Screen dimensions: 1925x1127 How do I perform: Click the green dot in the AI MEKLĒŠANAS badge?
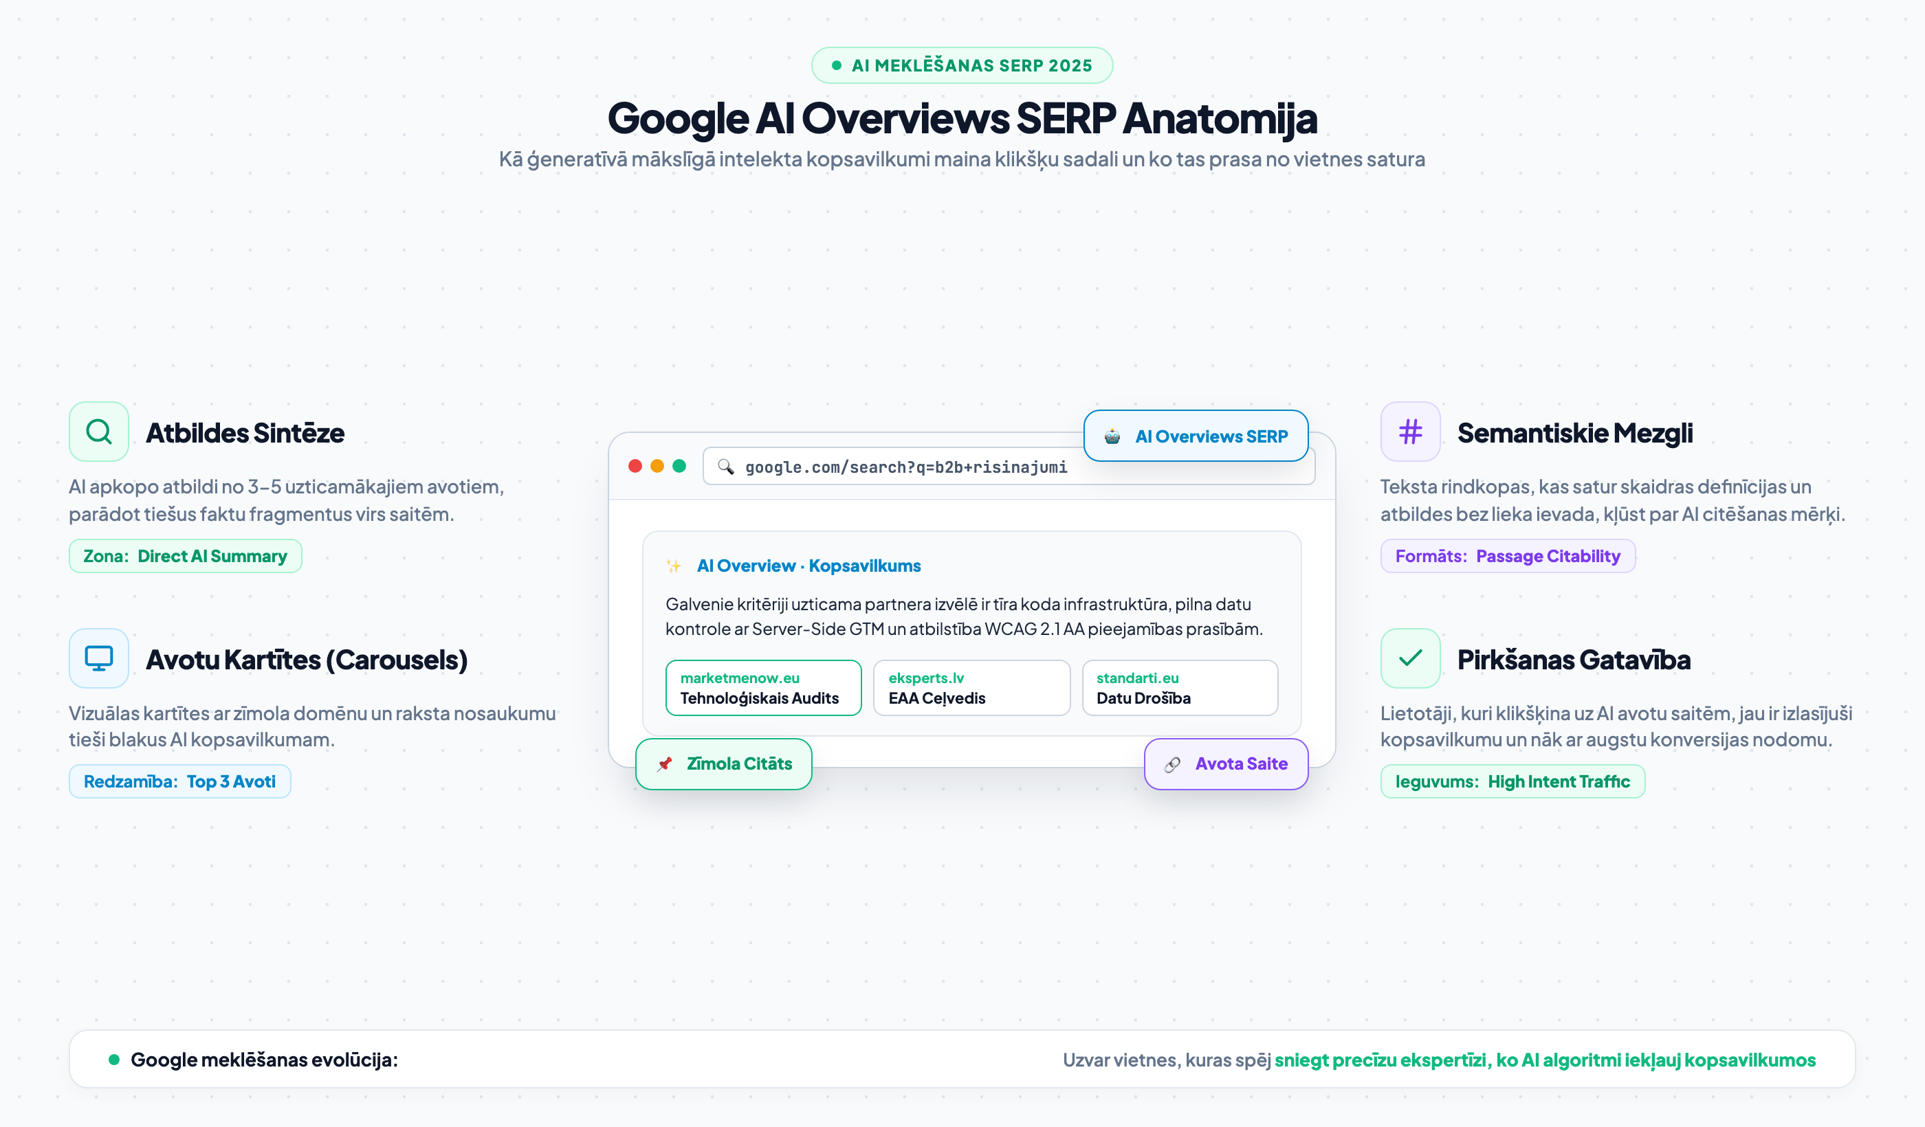click(x=837, y=66)
